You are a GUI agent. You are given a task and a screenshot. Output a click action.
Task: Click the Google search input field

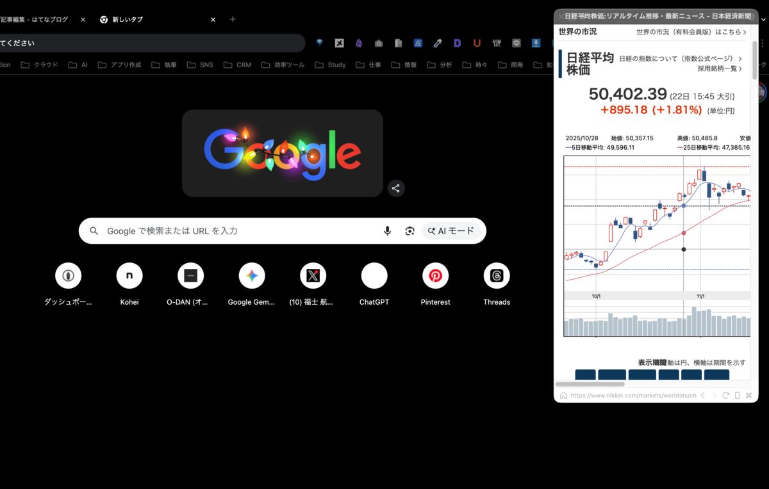[237, 231]
